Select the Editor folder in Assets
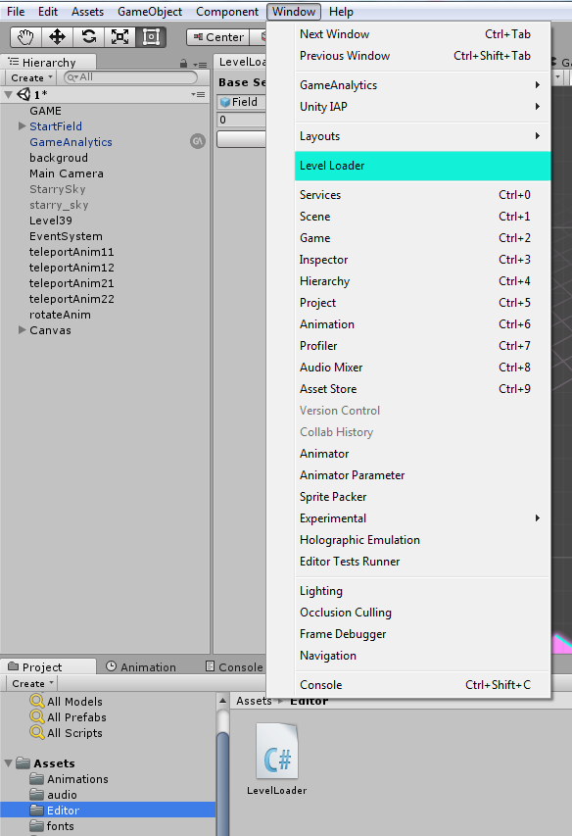 point(108,811)
